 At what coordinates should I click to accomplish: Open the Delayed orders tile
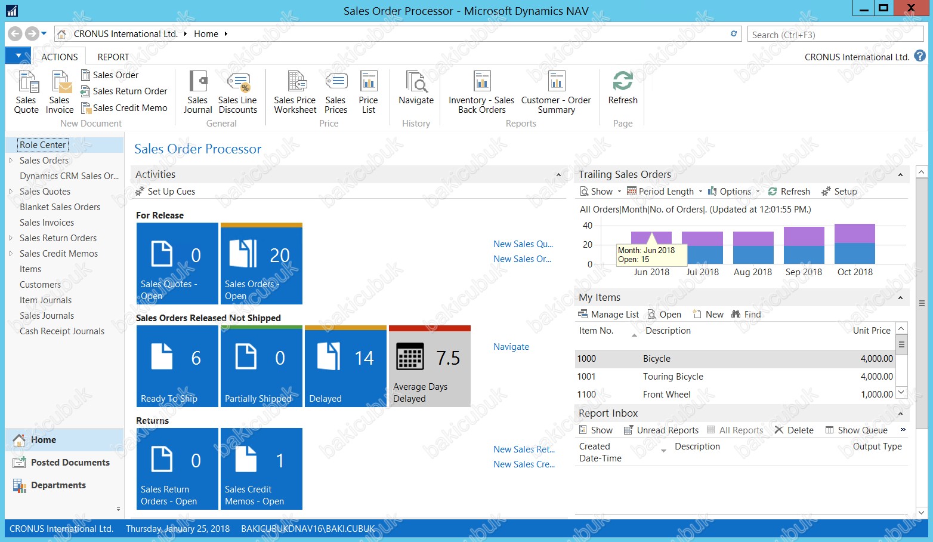(x=345, y=366)
